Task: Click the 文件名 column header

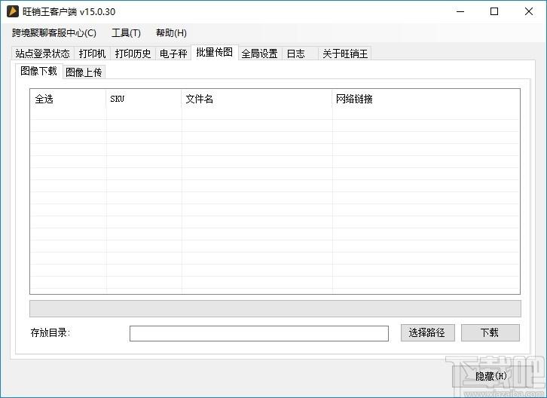Action: point(256,99)
